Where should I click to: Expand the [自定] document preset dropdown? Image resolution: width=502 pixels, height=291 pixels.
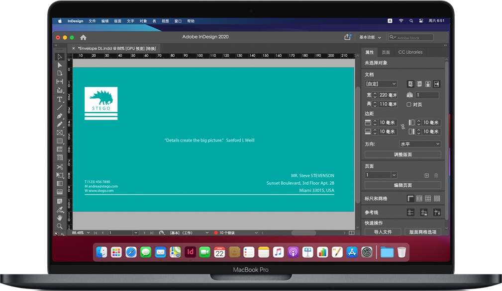pos(381,84)
